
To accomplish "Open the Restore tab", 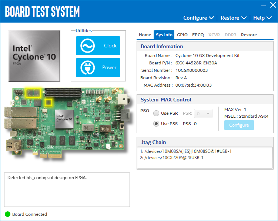I will click(249, 35).
